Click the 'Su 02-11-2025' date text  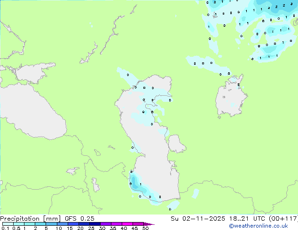click(x=198, y=219)
